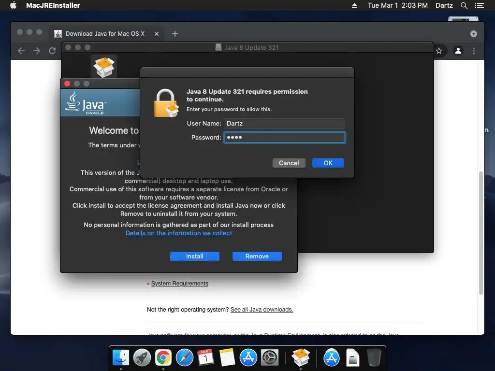
Task: Open the Trash in the Dock
Action: pyautogui.click(x=374, y=358)
